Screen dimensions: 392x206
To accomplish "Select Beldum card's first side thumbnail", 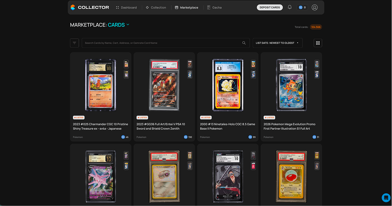I will (x=190, y=156).
